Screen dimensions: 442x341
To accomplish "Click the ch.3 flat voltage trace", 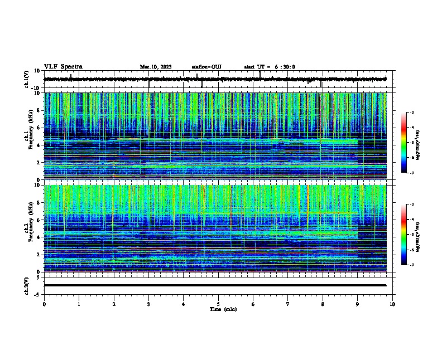I will pos(215,285).
